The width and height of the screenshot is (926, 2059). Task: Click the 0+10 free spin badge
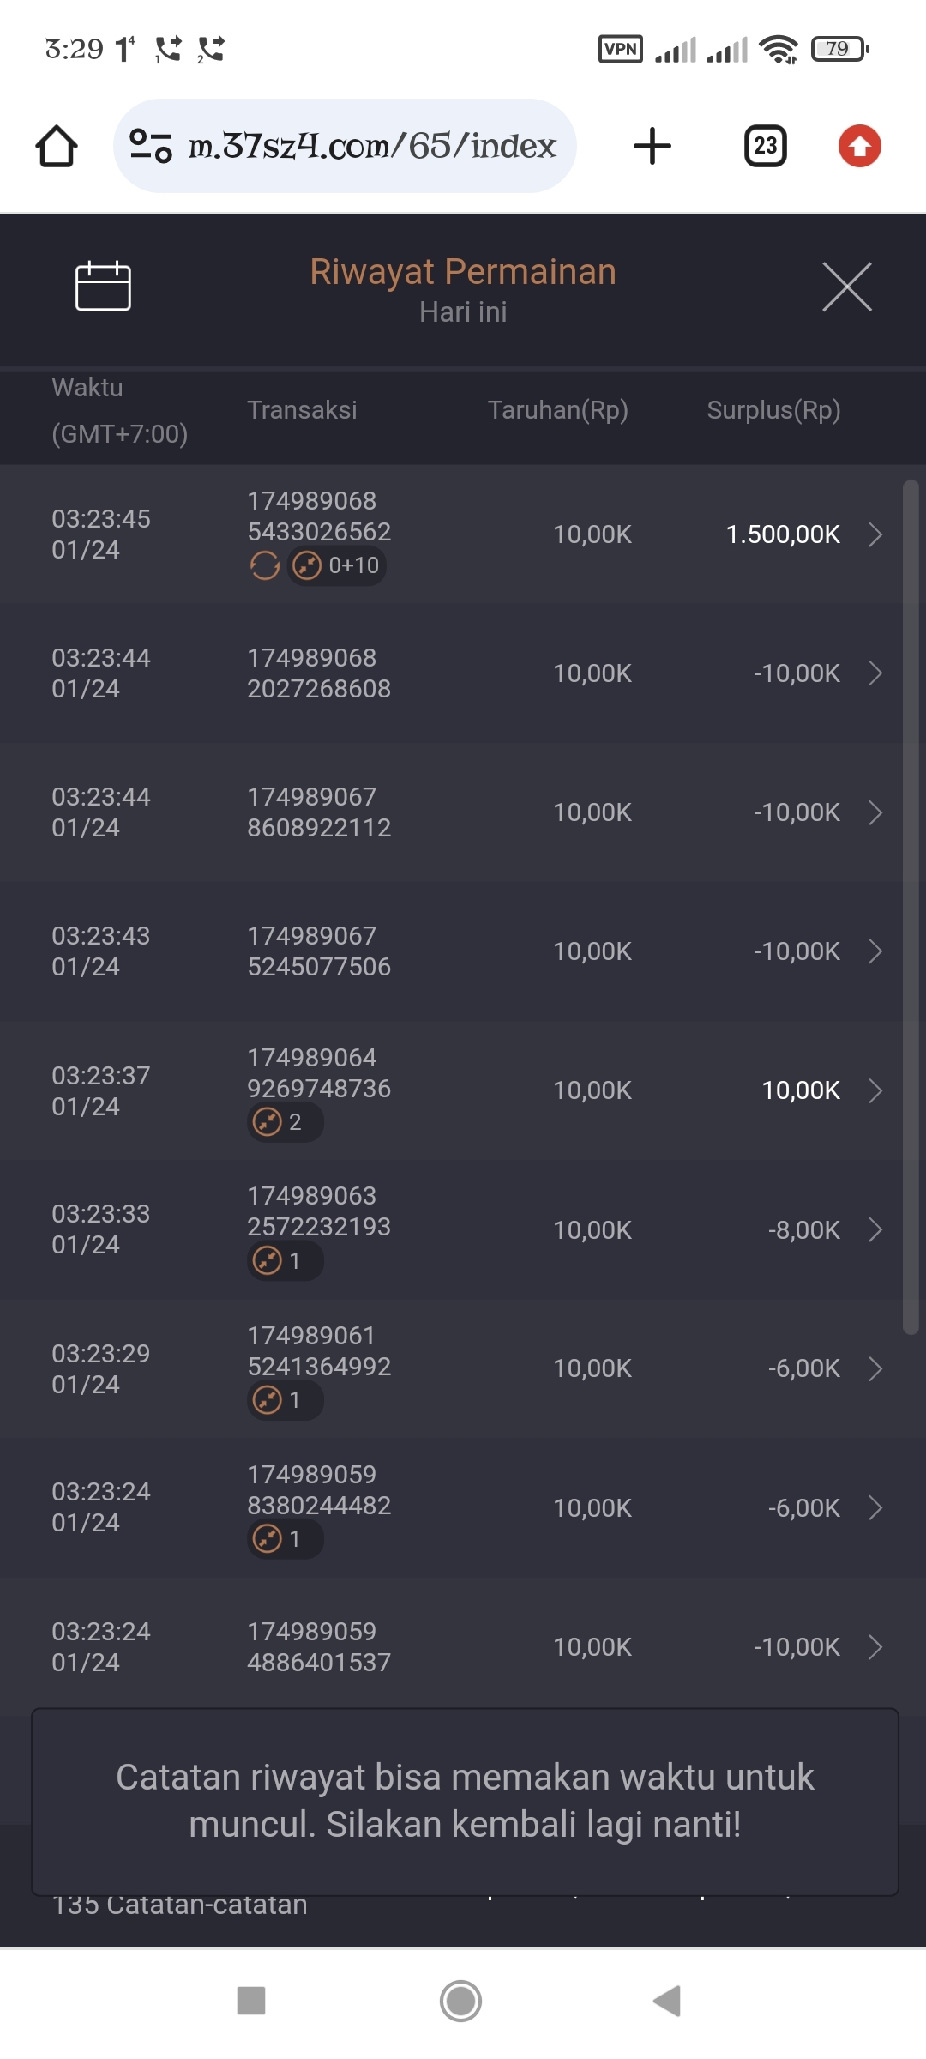click(x=337, y=565)
